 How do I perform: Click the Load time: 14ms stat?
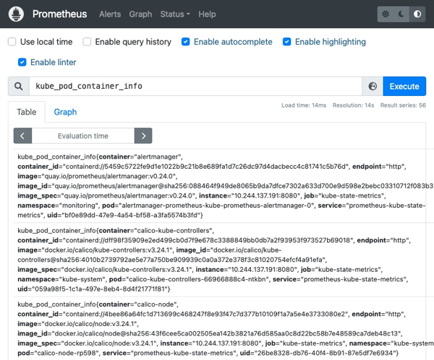(304, 105)
